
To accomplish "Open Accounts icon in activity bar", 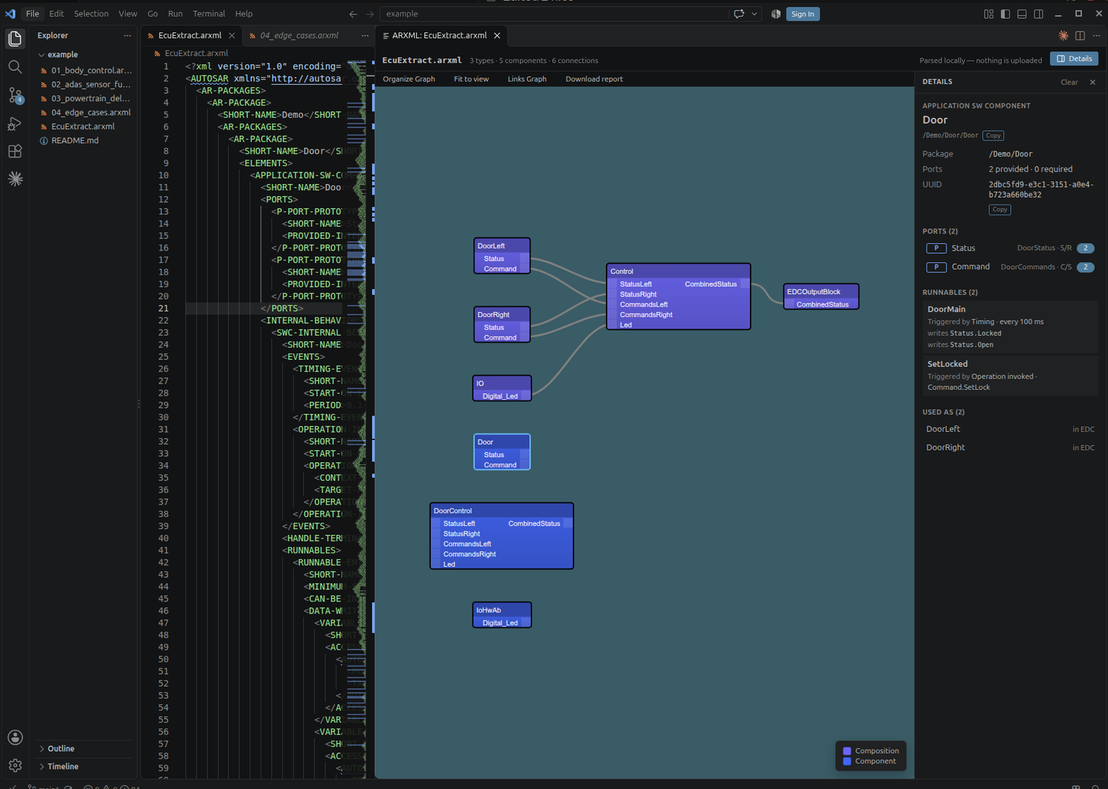I will point(15,737).
